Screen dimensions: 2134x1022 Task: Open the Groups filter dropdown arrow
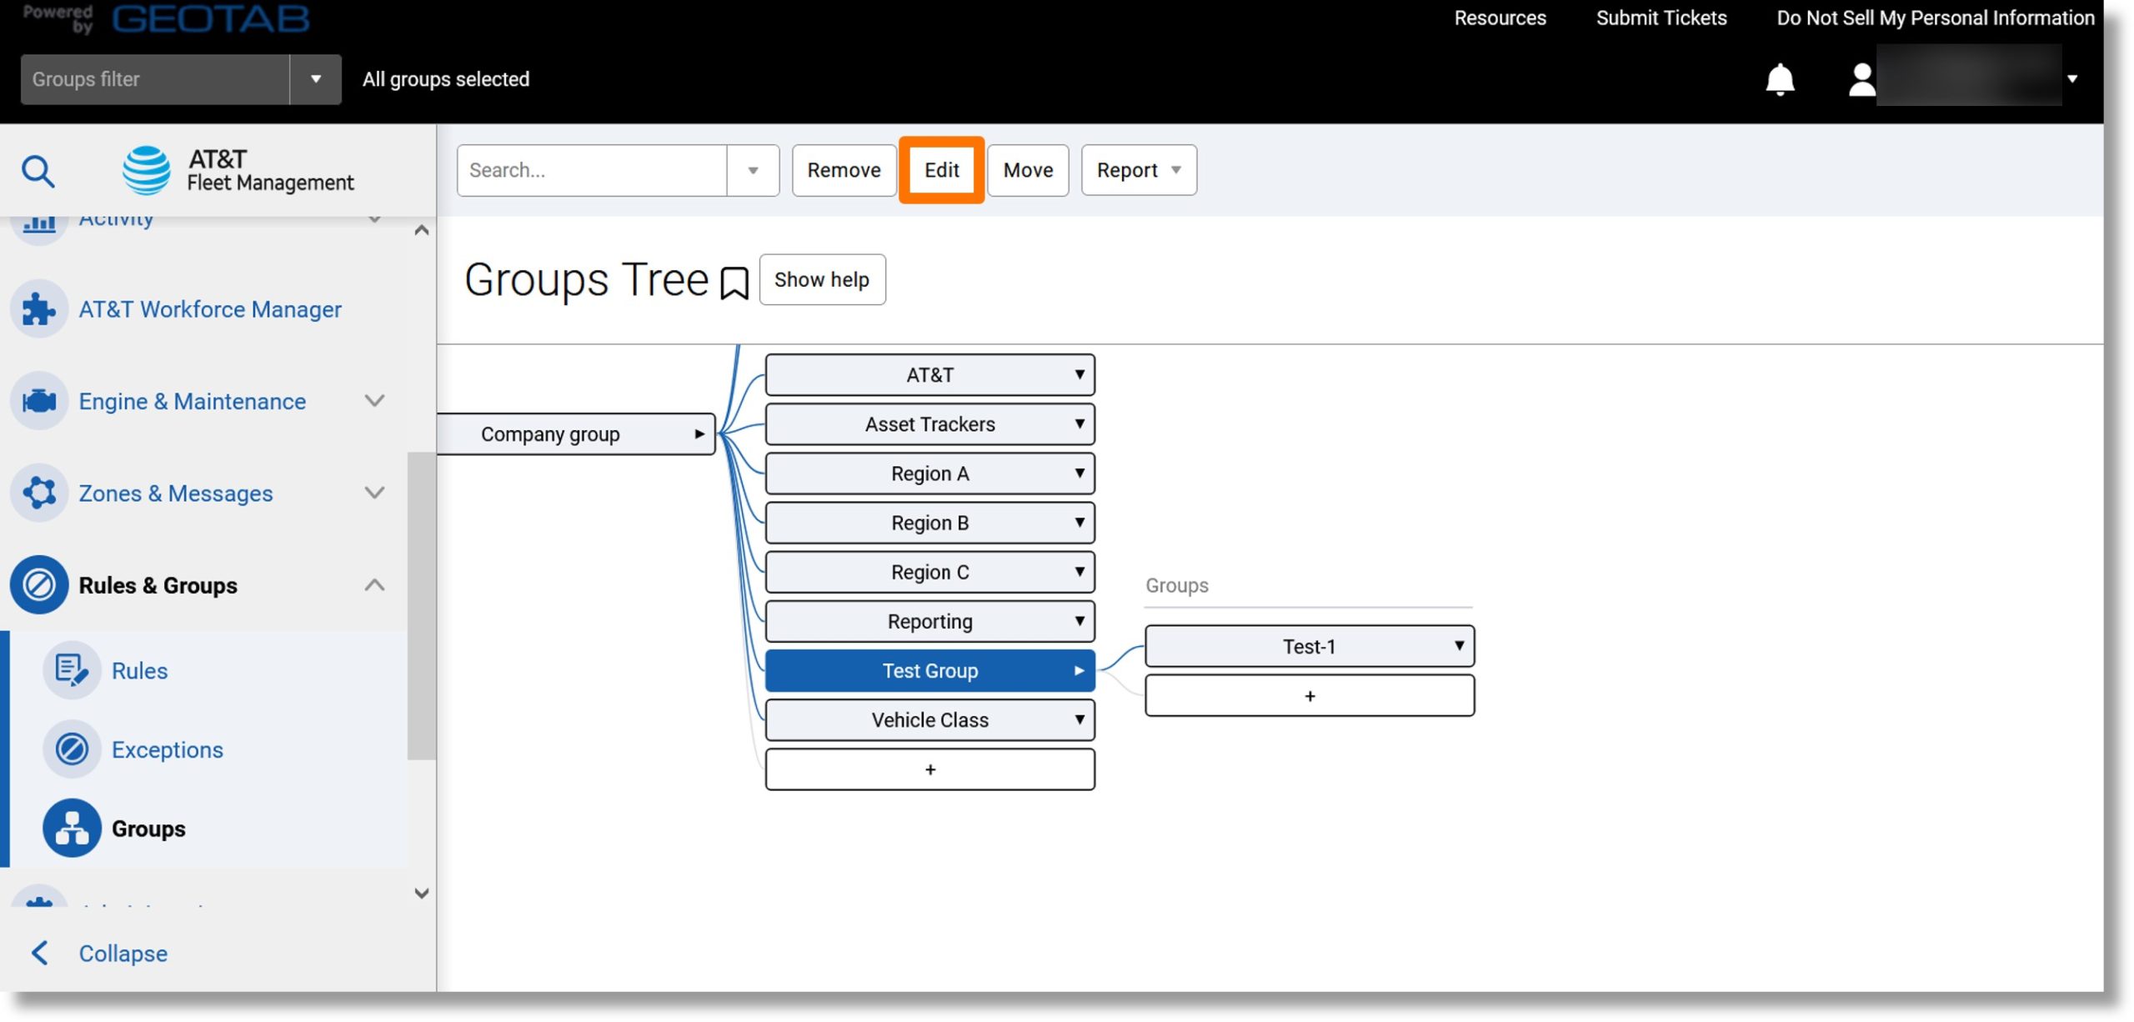(x=316, y=79)
